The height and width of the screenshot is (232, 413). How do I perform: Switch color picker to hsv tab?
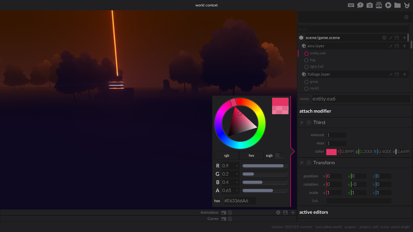coord(251,155)
